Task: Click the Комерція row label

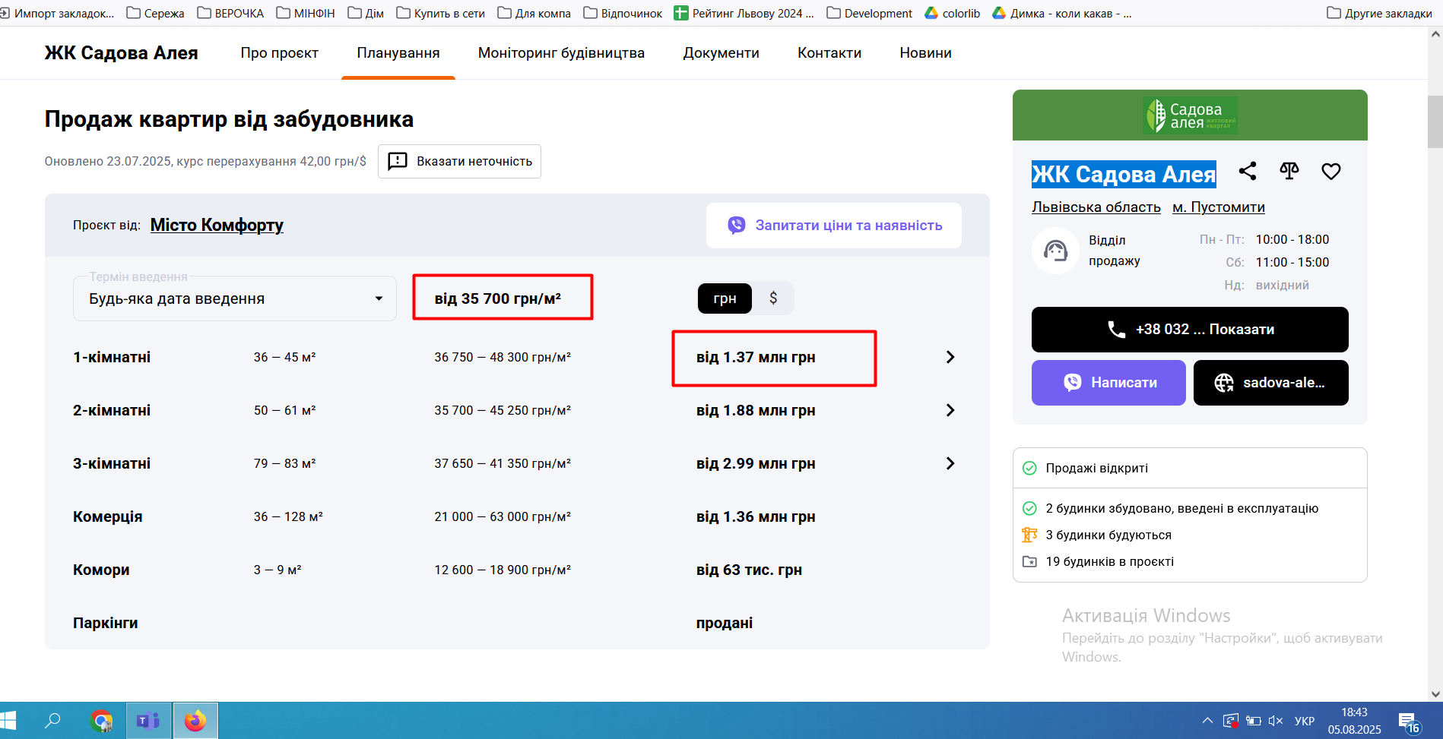Action: (x=108, y=516)
